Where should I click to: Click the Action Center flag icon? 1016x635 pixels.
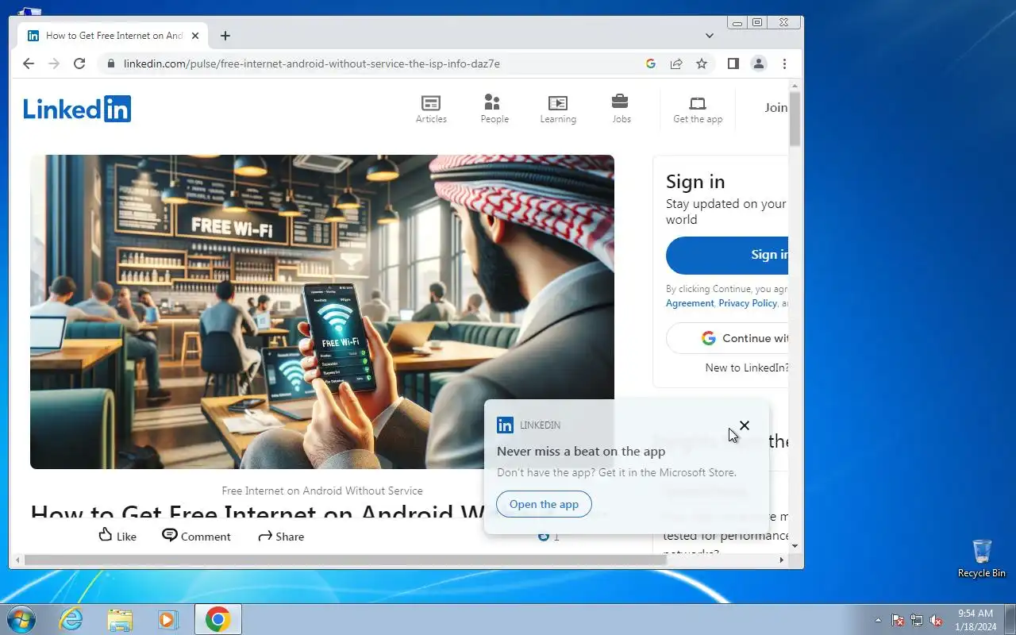(898, 620)
